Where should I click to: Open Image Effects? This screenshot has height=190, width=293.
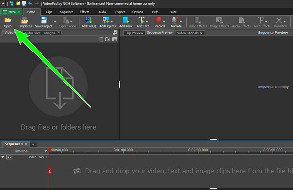coord(219,22)
